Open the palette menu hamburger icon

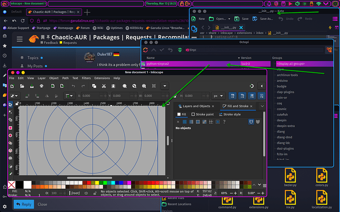click(x=265, y=185)
